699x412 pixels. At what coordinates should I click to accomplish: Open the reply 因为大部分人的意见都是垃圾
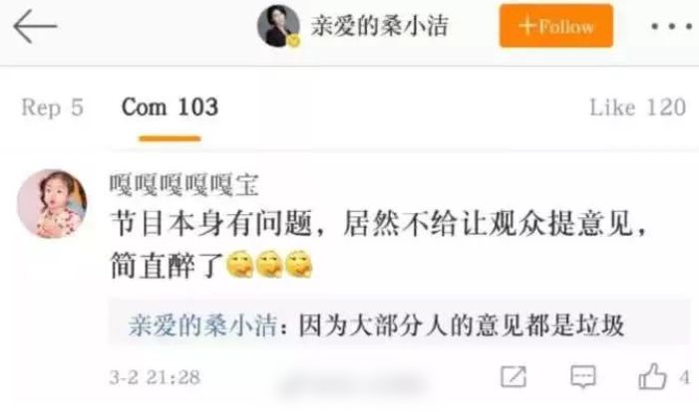point(462,325)
